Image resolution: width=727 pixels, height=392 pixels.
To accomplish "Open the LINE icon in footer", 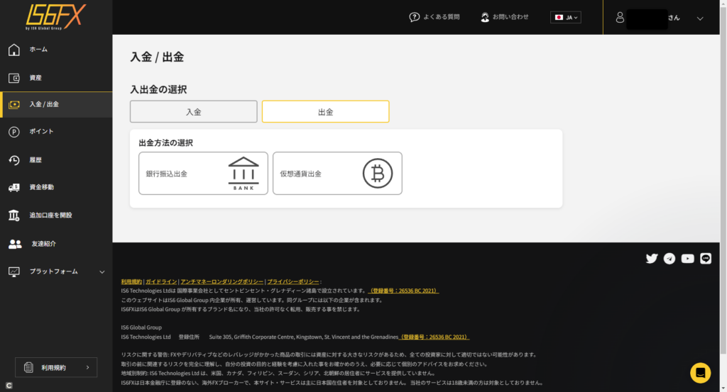I will coord(706,258).
